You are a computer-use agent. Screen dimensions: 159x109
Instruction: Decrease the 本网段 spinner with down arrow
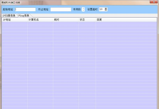point(83,10)
